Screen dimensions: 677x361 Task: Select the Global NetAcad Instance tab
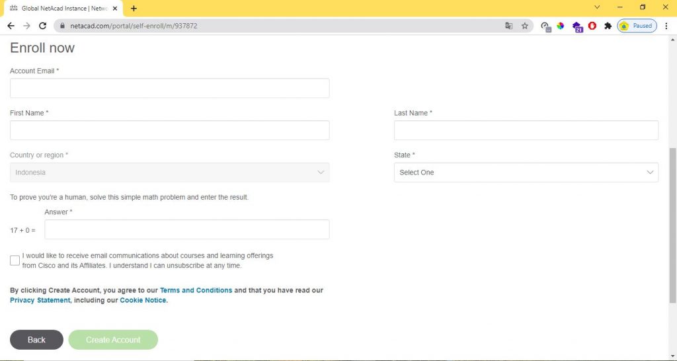(x=63, y=8)
